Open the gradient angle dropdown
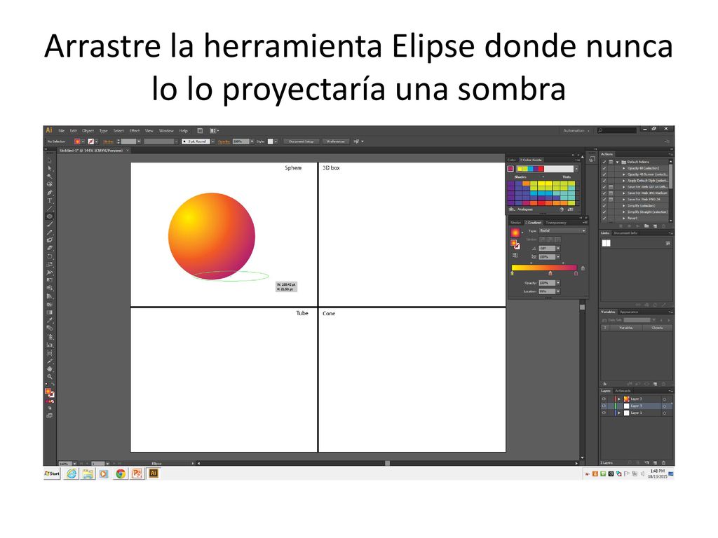Viewport: 718px width, 538px height. [558, 248]
